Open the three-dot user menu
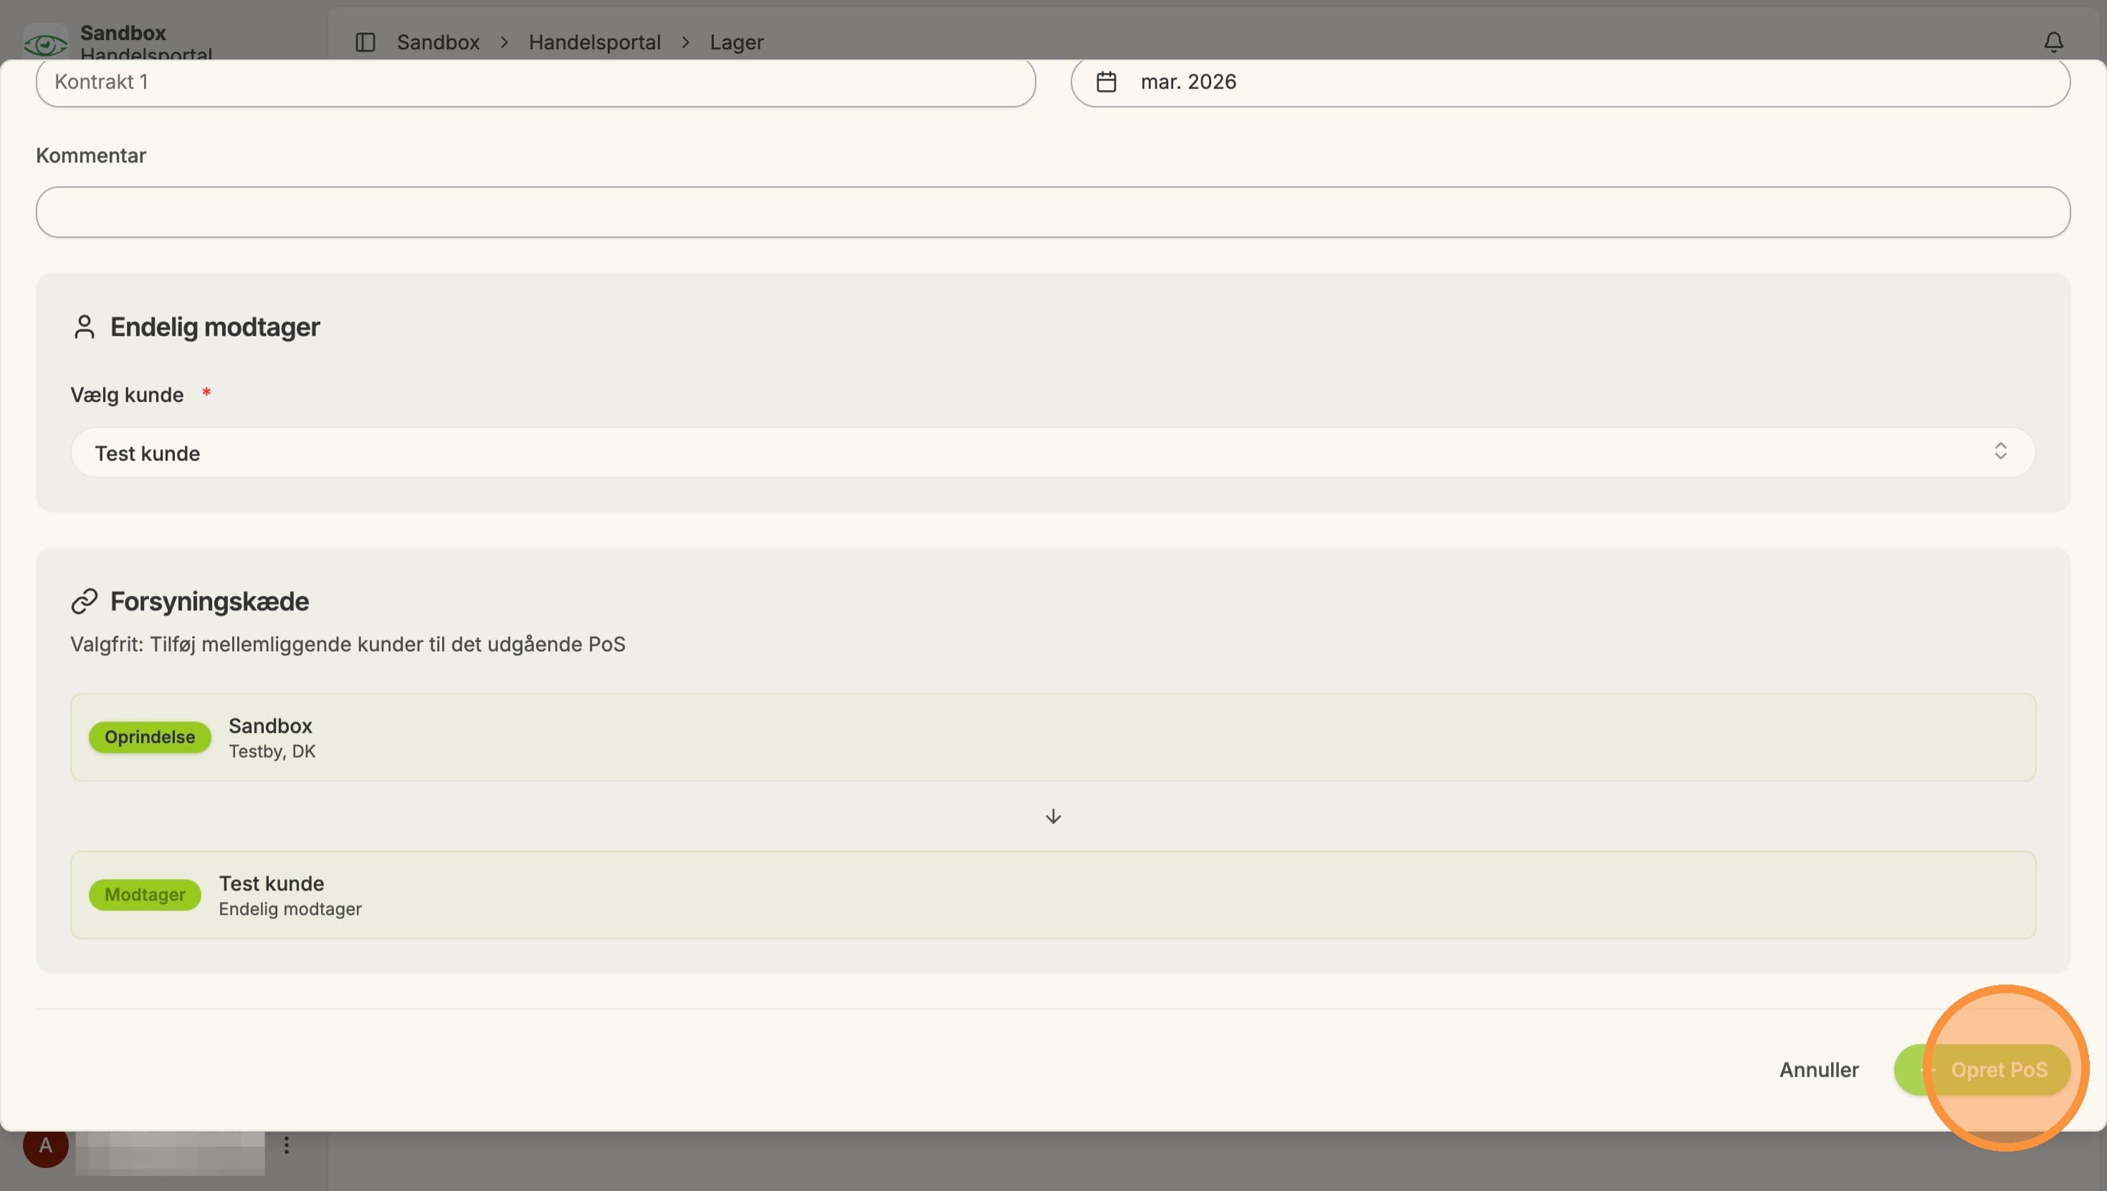Screen dimensions: 2107x1191 (286, 1145)
